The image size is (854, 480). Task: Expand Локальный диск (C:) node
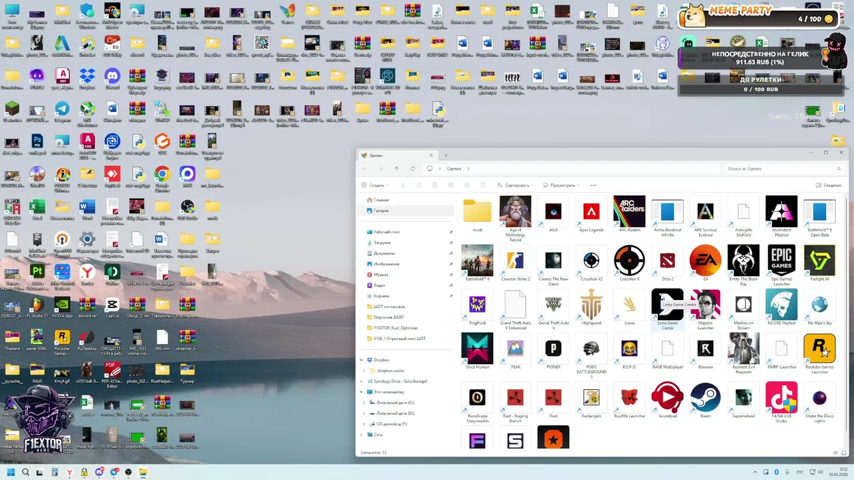364,403
